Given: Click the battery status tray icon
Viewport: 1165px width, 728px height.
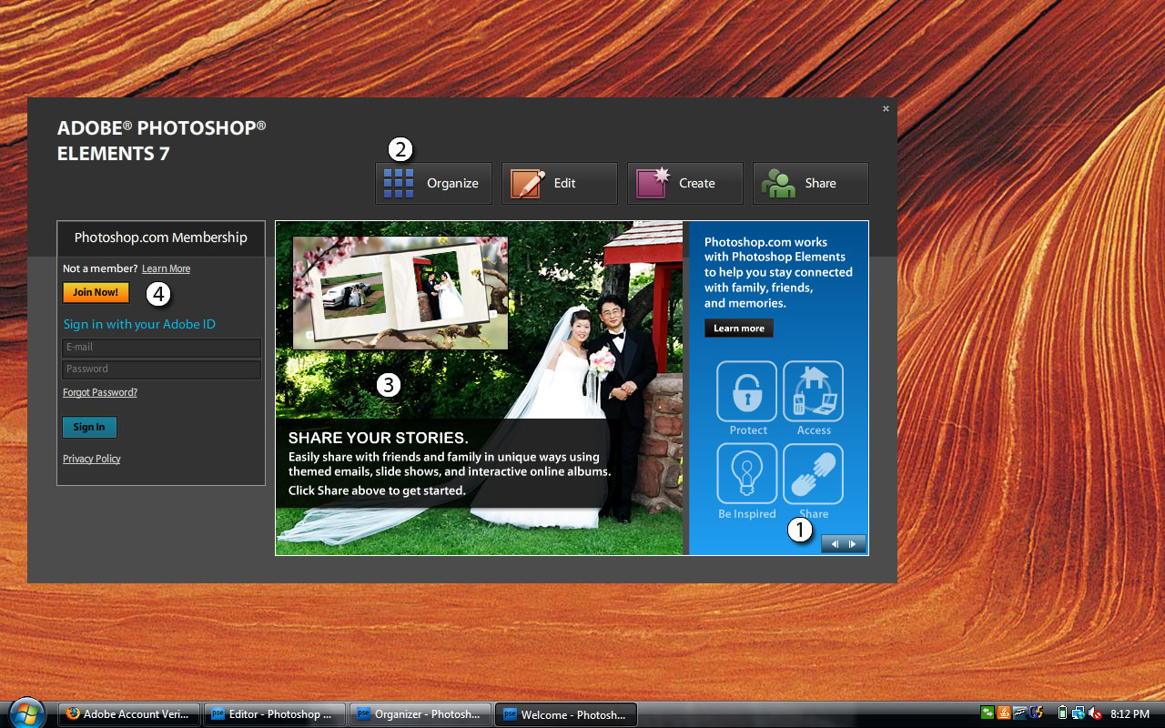Looking at the screenshot, I should [1062, 713].
